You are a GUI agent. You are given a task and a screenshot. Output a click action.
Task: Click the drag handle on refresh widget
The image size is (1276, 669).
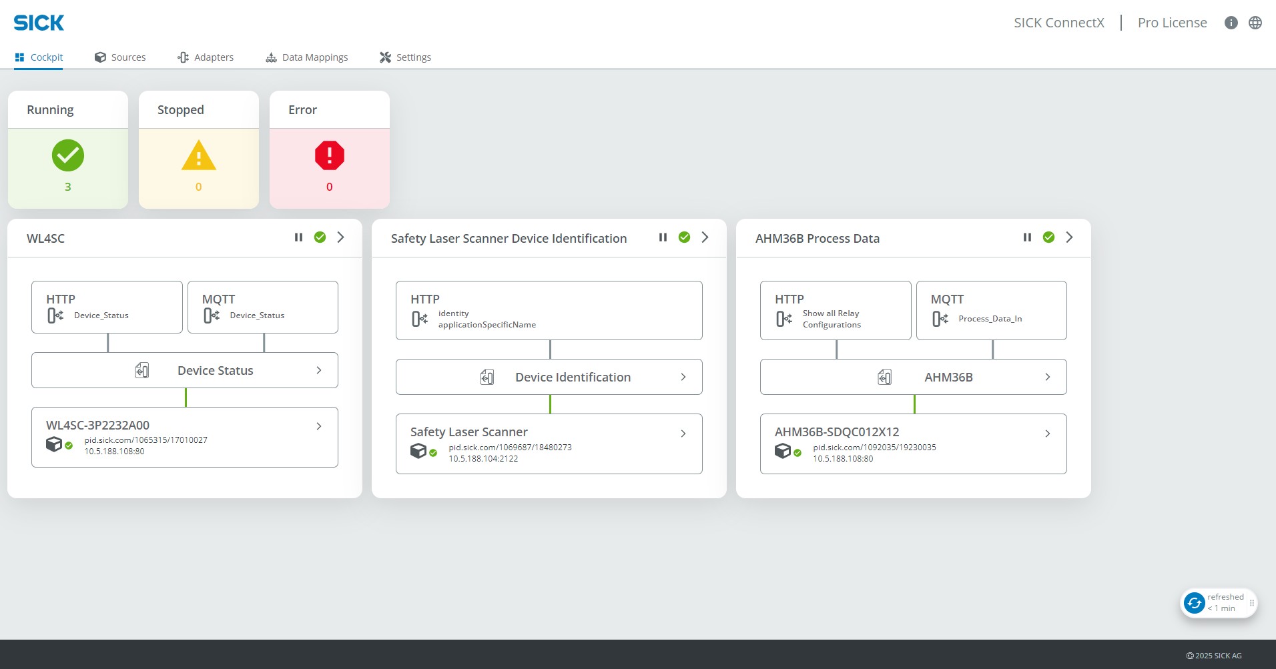click(1252, 603)
